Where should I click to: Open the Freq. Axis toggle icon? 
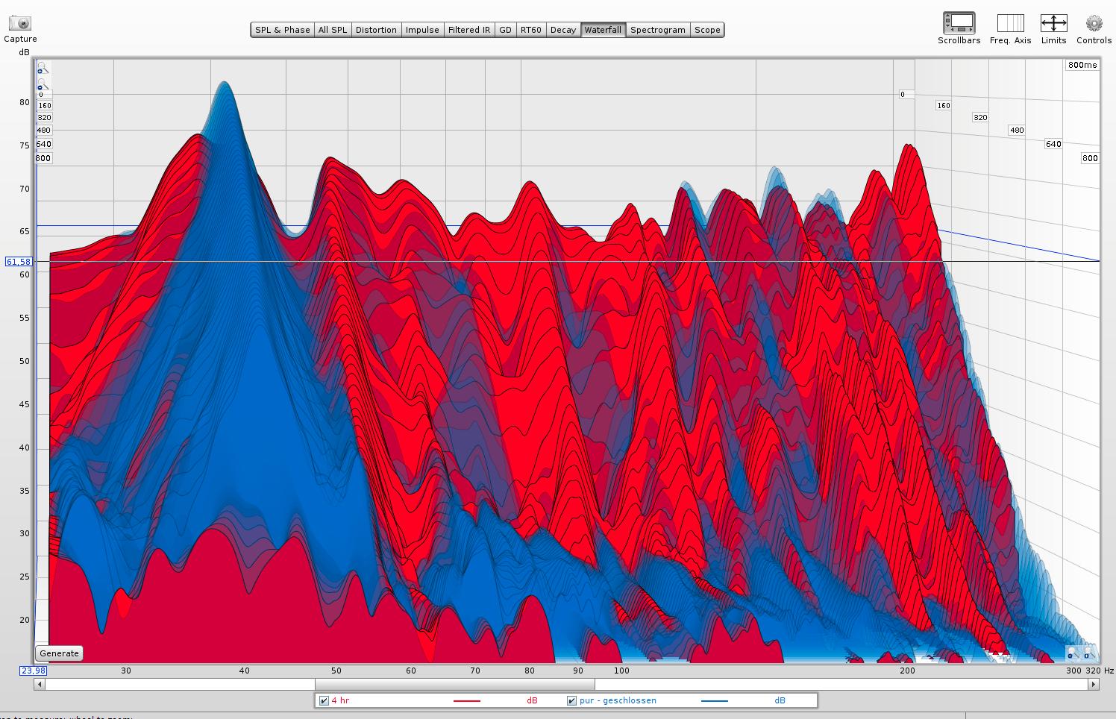(1010, 23)
